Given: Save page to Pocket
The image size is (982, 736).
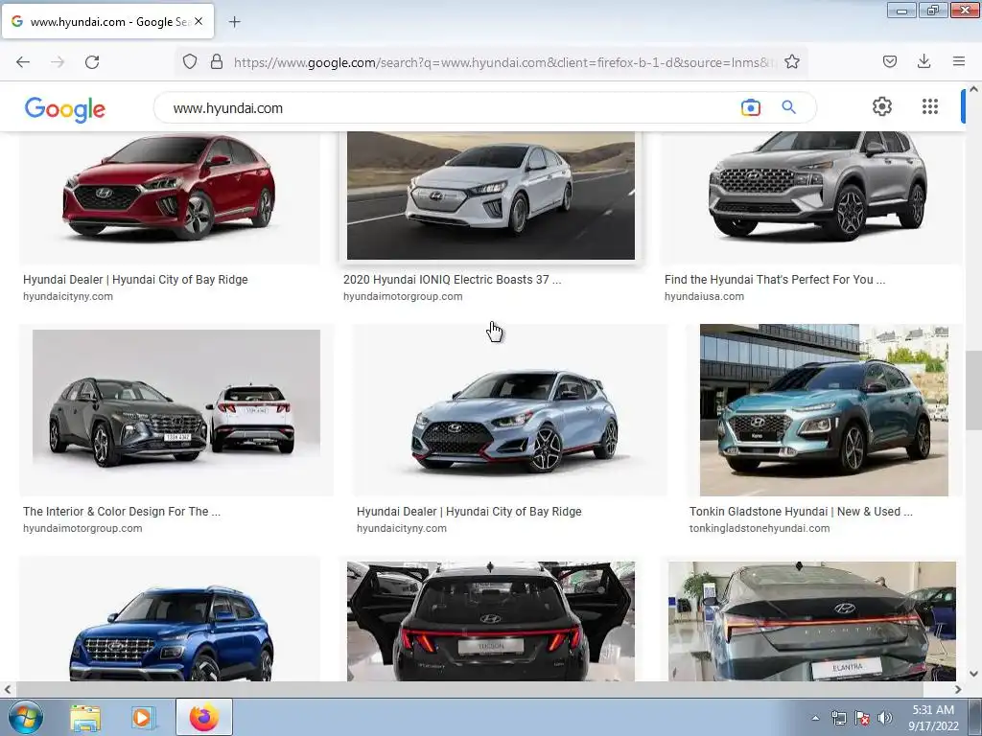Looking at the screenshot, I should tap(890, 61).
